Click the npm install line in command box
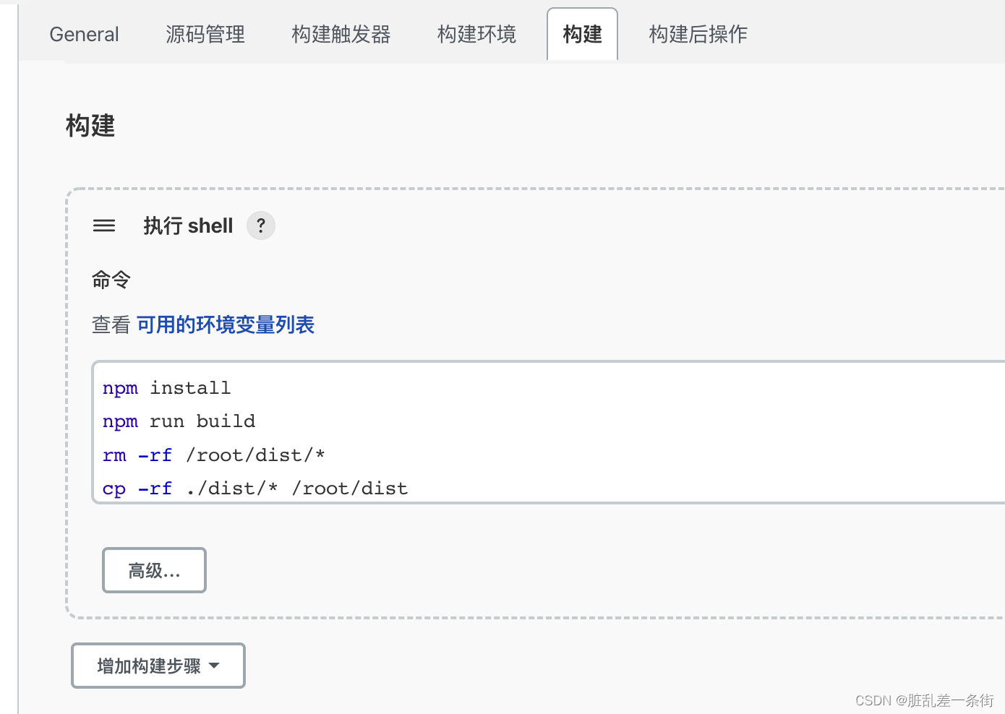The height and width of the screenshot is (714, 1005). coord(166,388)
